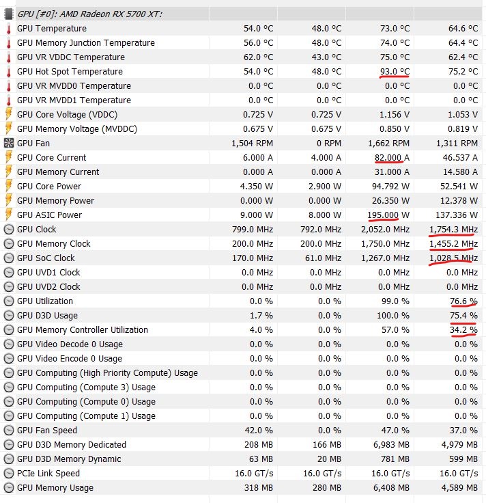
Task: Click clock icon beside GPU Memory Clock
Action: [9, 244]
